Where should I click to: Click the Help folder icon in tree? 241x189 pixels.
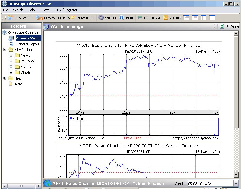tap(11, 78)
